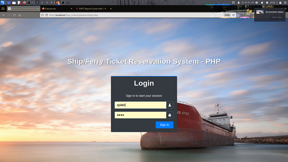The height and width of the screenshot is (162, 288).
Task: Launch Firefox from the panel launcher
Action: 24,2
